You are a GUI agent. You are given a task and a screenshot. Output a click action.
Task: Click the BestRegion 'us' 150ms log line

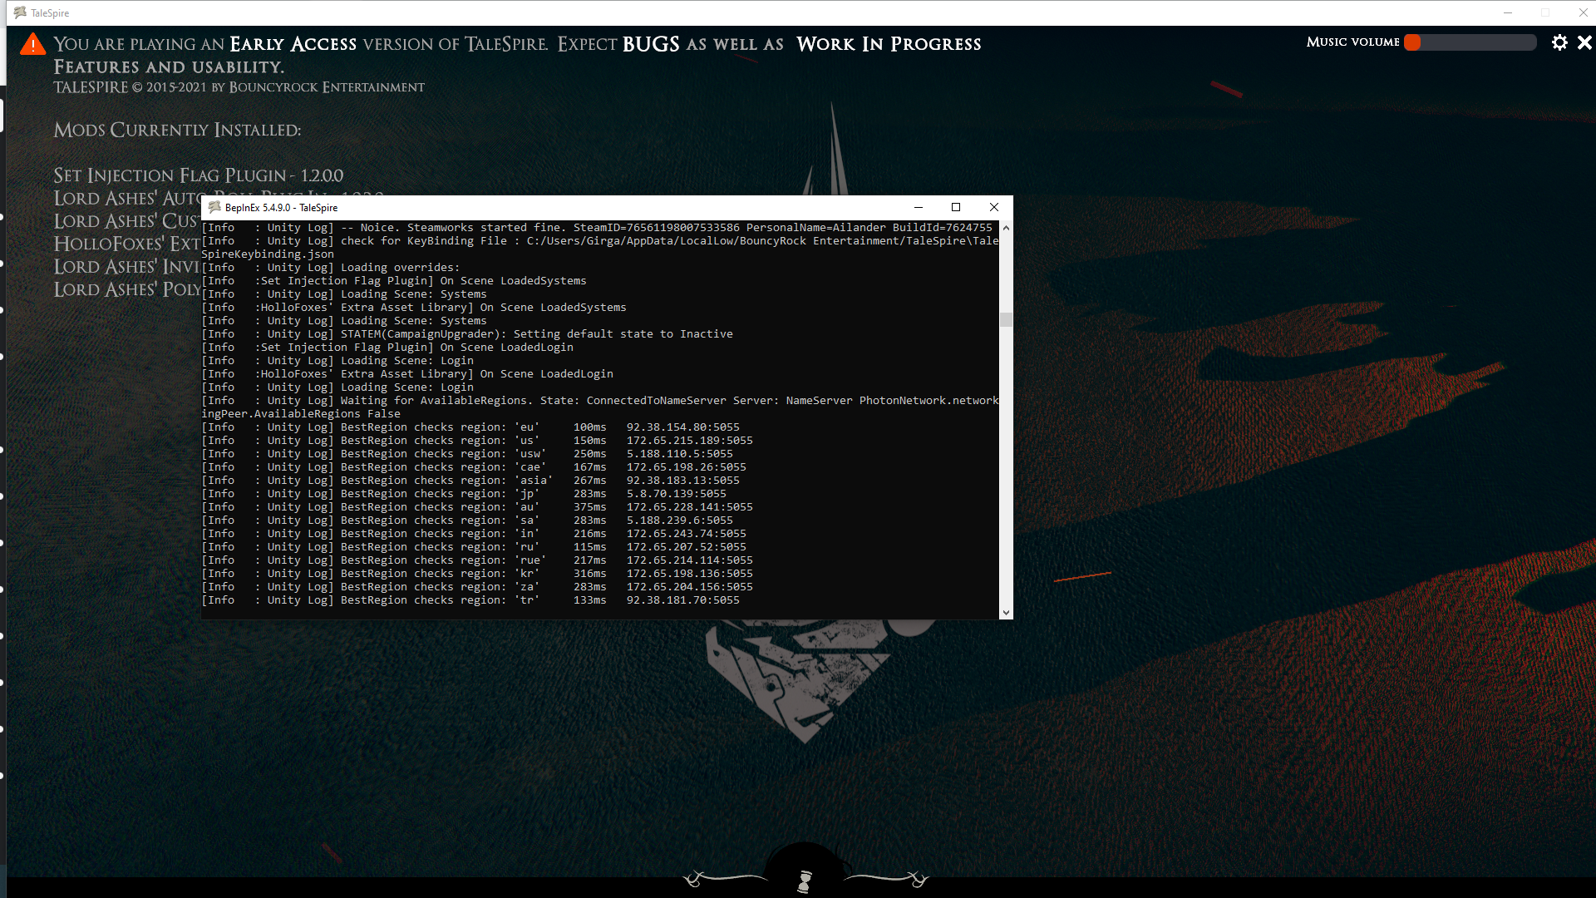click(477, 441)
